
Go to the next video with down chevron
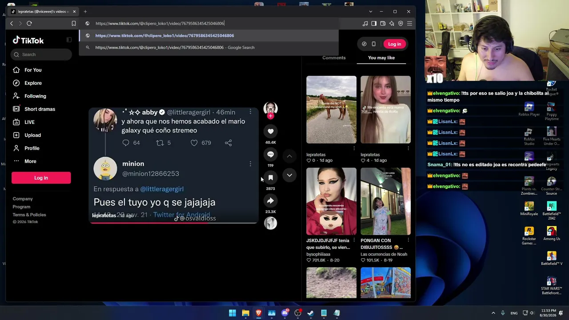(x=289, y=175)
